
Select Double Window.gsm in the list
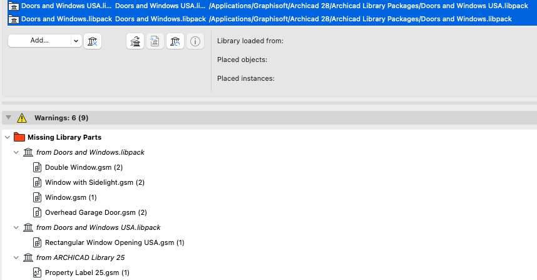83,167
